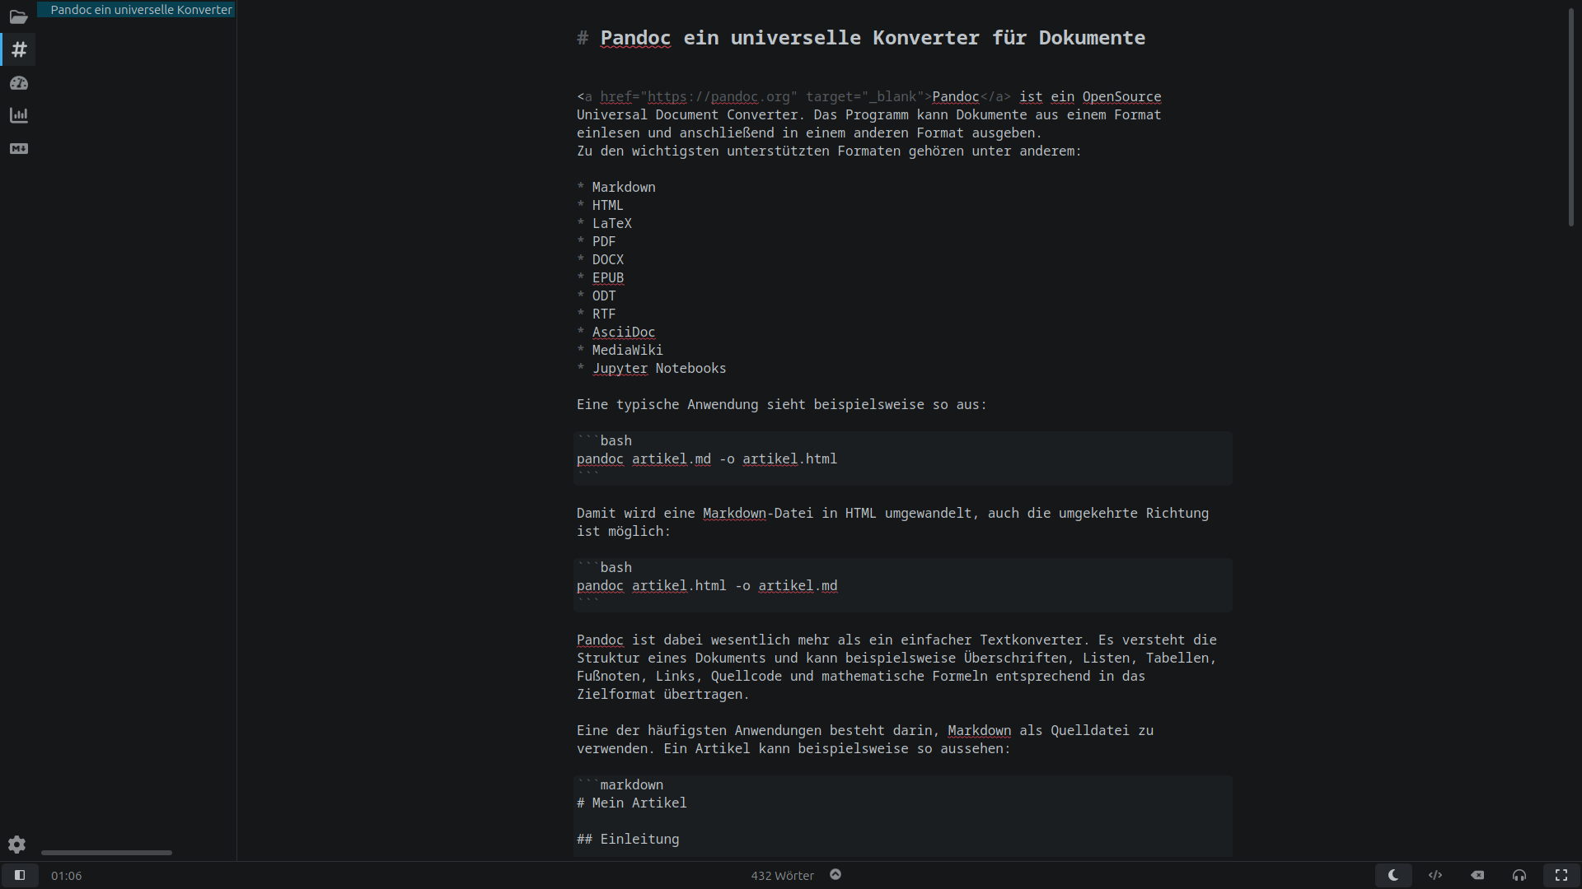The image size is (1582, 889).
Task: Click the word 'Zielformat' in the paragraph
Action: click(615, 694)
